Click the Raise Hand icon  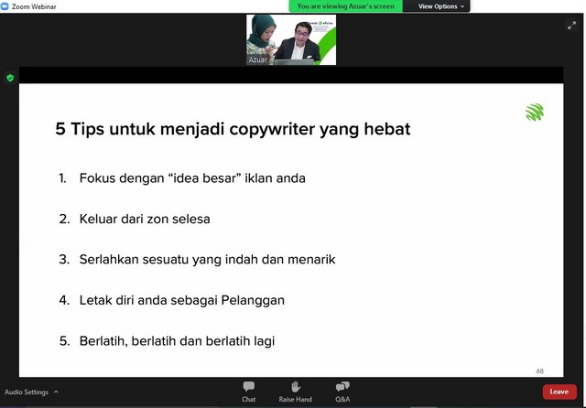point(295,387)
